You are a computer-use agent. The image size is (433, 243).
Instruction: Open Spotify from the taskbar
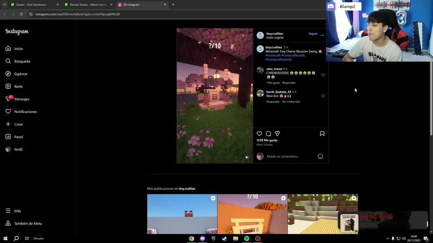click(247, 239)
